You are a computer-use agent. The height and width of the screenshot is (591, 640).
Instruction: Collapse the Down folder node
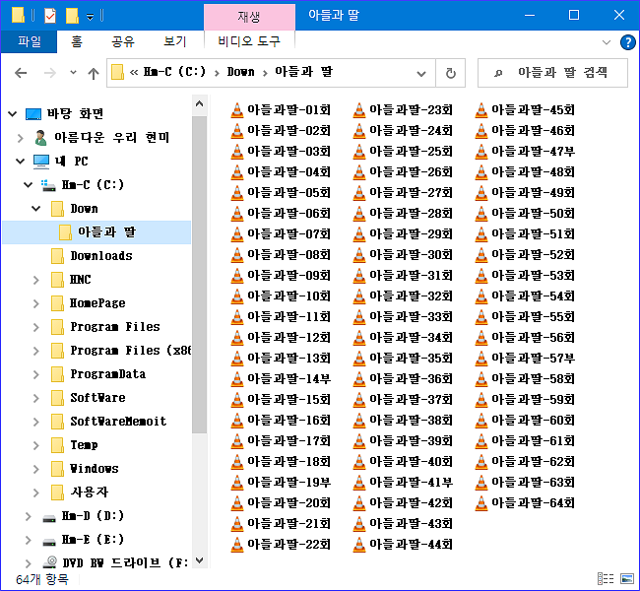click(x=36, y=208)
